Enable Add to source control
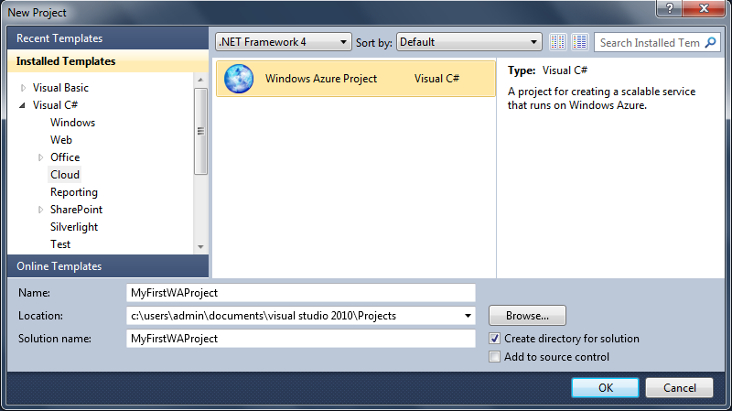Viewport: 732px width, 411px height. 495,357
